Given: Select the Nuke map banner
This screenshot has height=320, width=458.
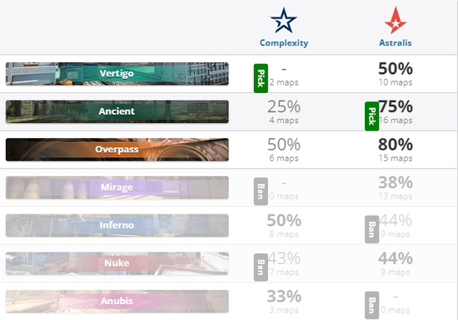Looking at the screenshot, I should tap(117, 263).
